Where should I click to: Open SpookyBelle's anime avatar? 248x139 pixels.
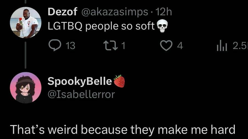click(26, 88)
